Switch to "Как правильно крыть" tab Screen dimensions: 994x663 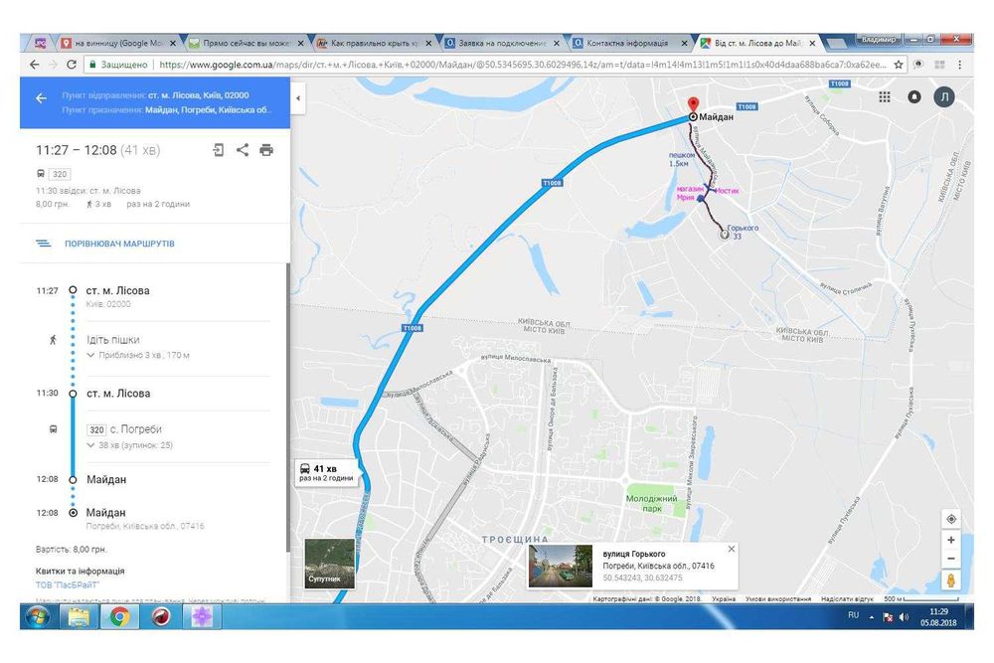(374, 43)
